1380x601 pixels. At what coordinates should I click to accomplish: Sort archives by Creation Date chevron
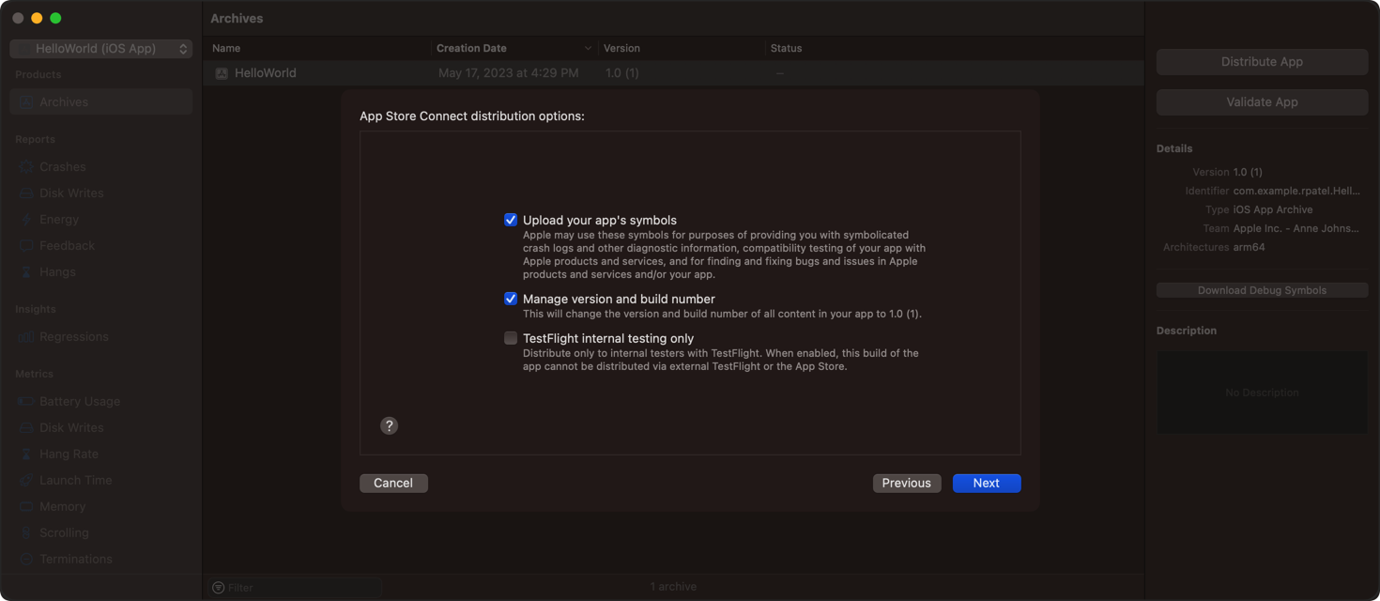point(588,48)
